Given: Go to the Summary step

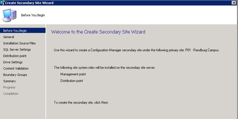Looking at the screenshot, I should [x=10, y=81].
